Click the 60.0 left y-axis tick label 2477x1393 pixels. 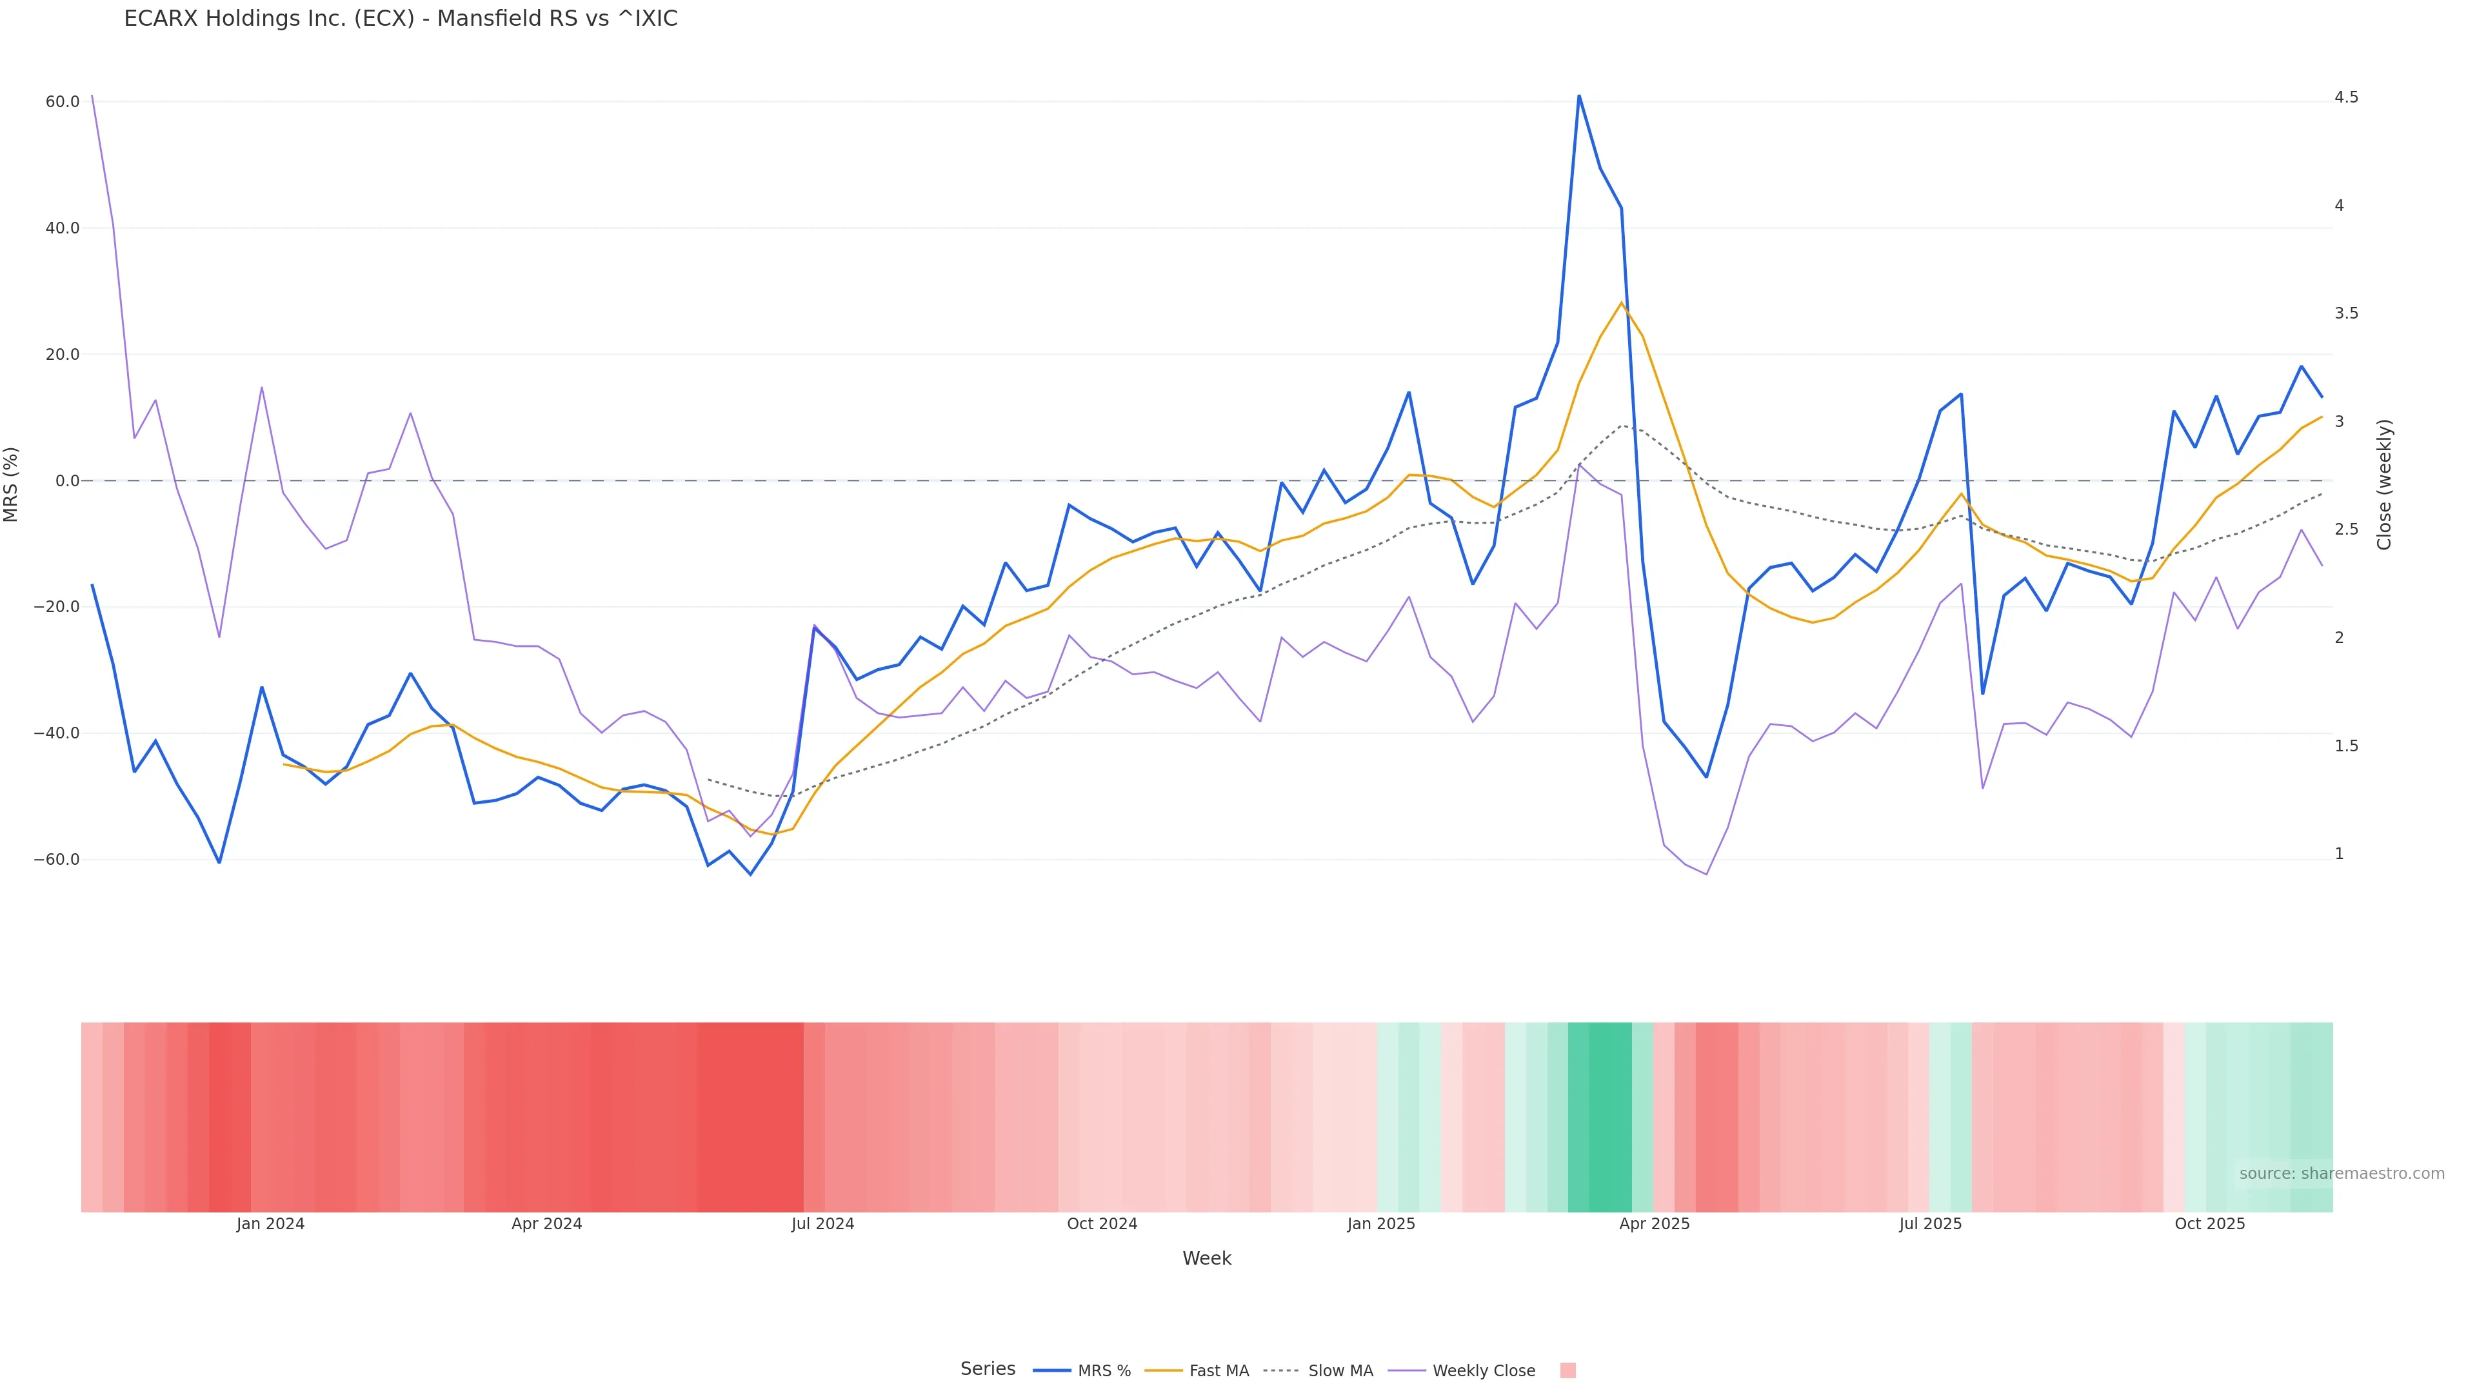point(63,102)
